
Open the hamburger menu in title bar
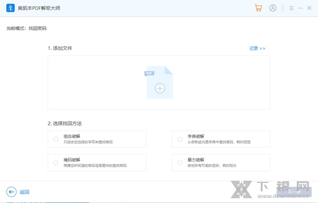pyautogui.click(x=291, y=8)
